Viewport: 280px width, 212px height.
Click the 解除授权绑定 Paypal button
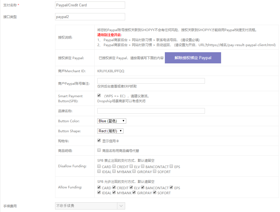coord(193,58)
